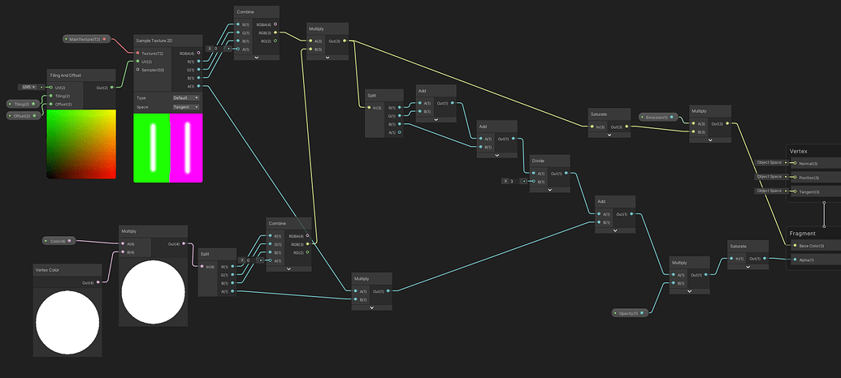Select the Tiling And Offset node header

(65, 75)
